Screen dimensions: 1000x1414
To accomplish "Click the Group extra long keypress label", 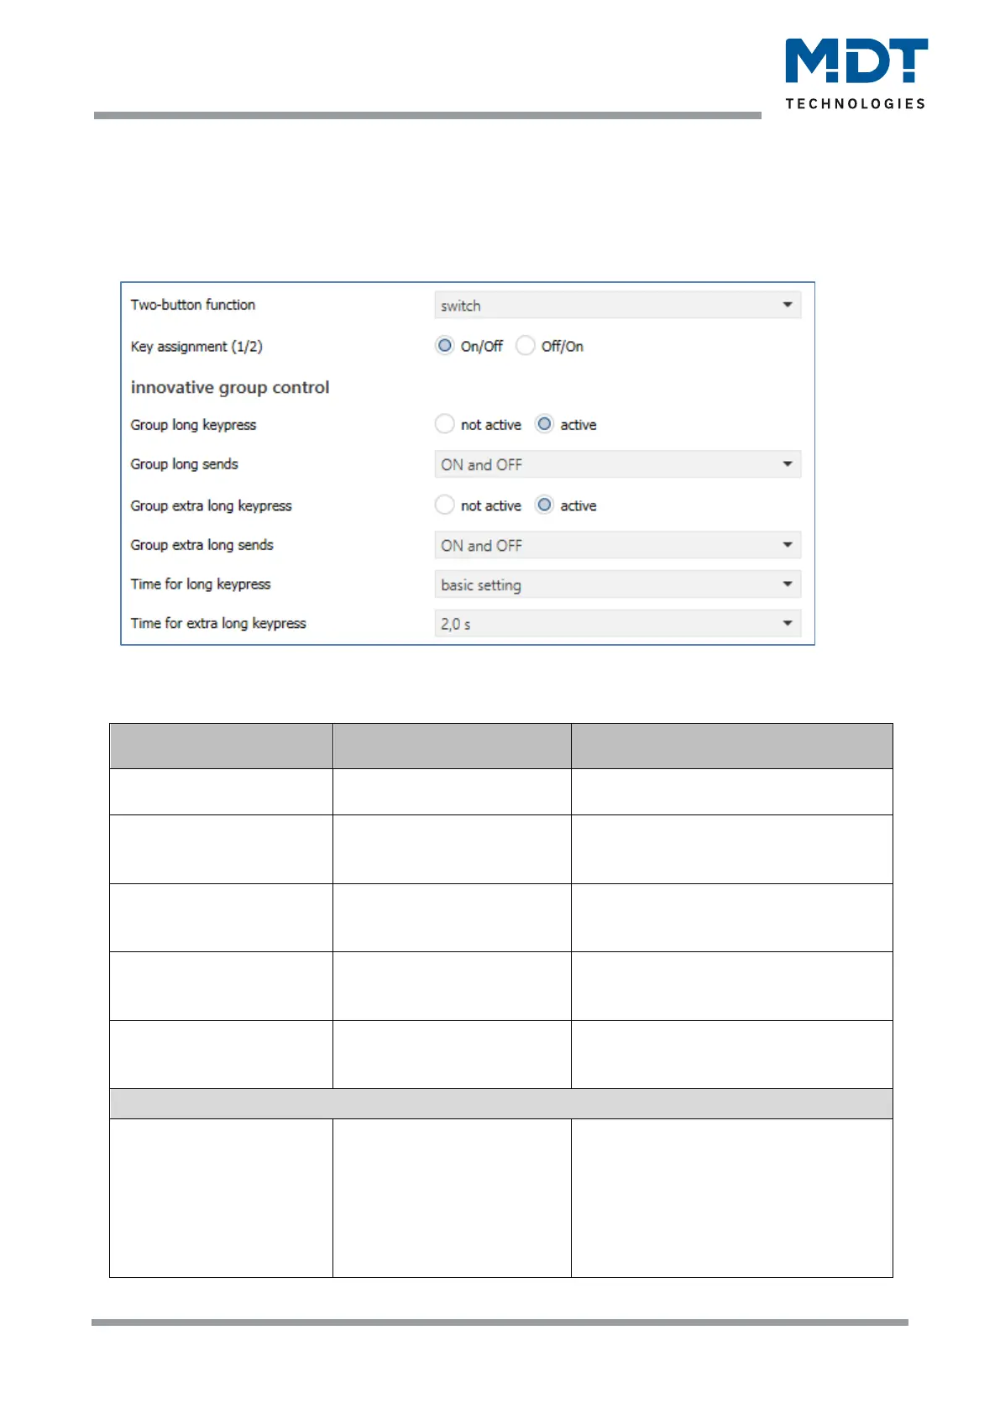I will (x=211, y=505).
